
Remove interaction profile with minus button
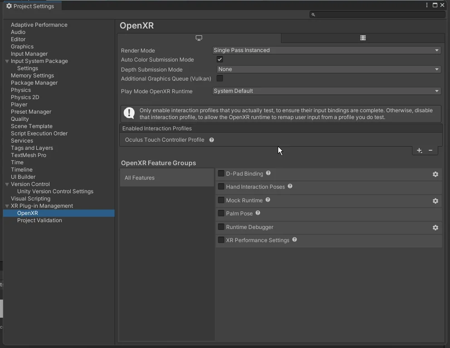pyautogui.click(x=431, y=151)
